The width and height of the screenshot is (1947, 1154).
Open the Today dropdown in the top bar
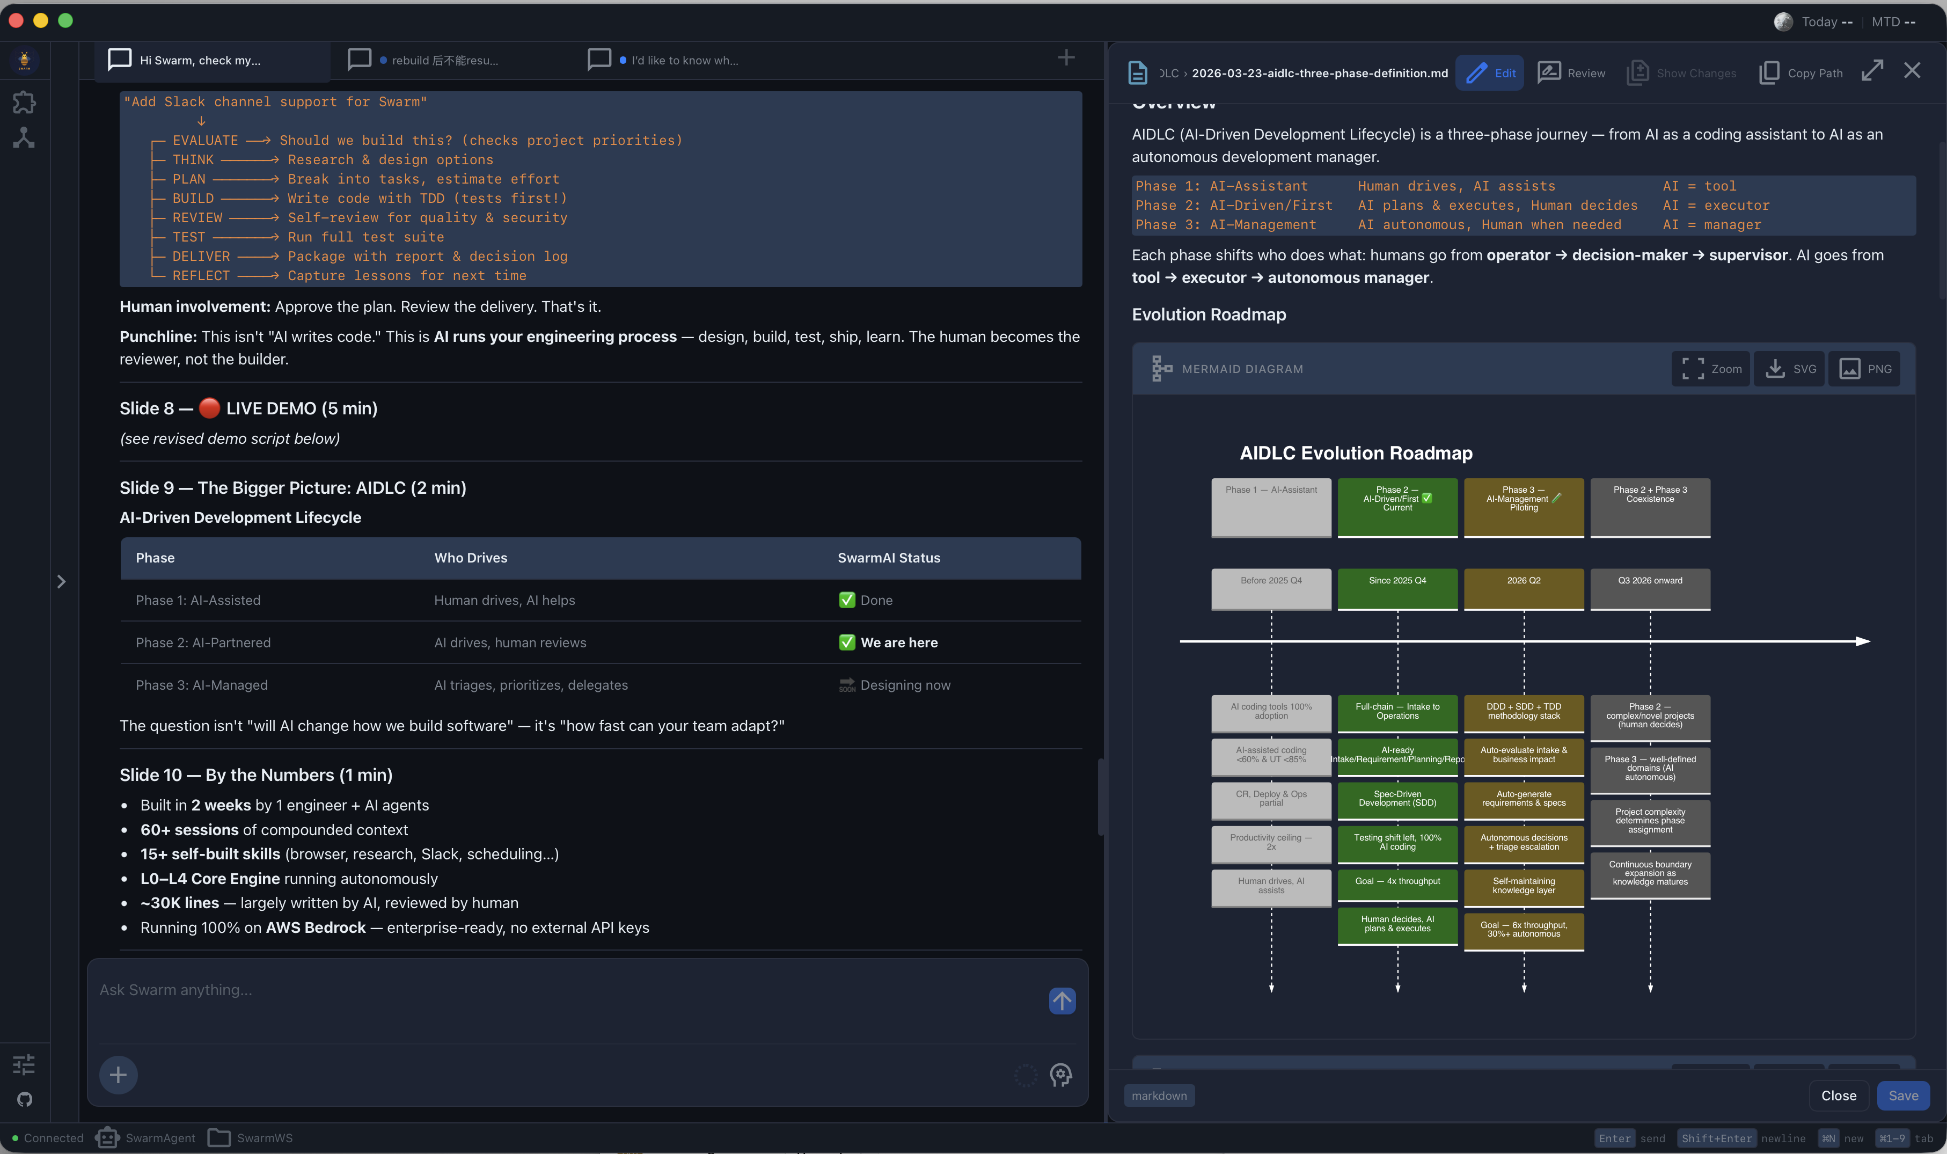(1827, 22)
